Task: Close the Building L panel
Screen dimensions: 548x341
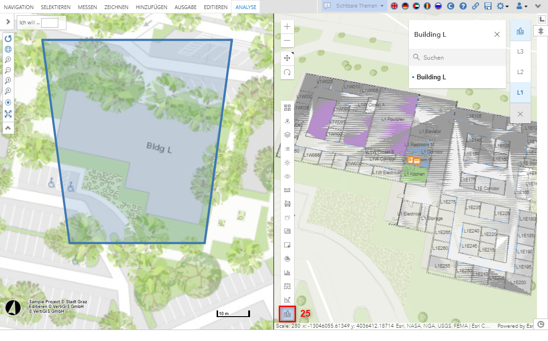Action: click(497, 34)
